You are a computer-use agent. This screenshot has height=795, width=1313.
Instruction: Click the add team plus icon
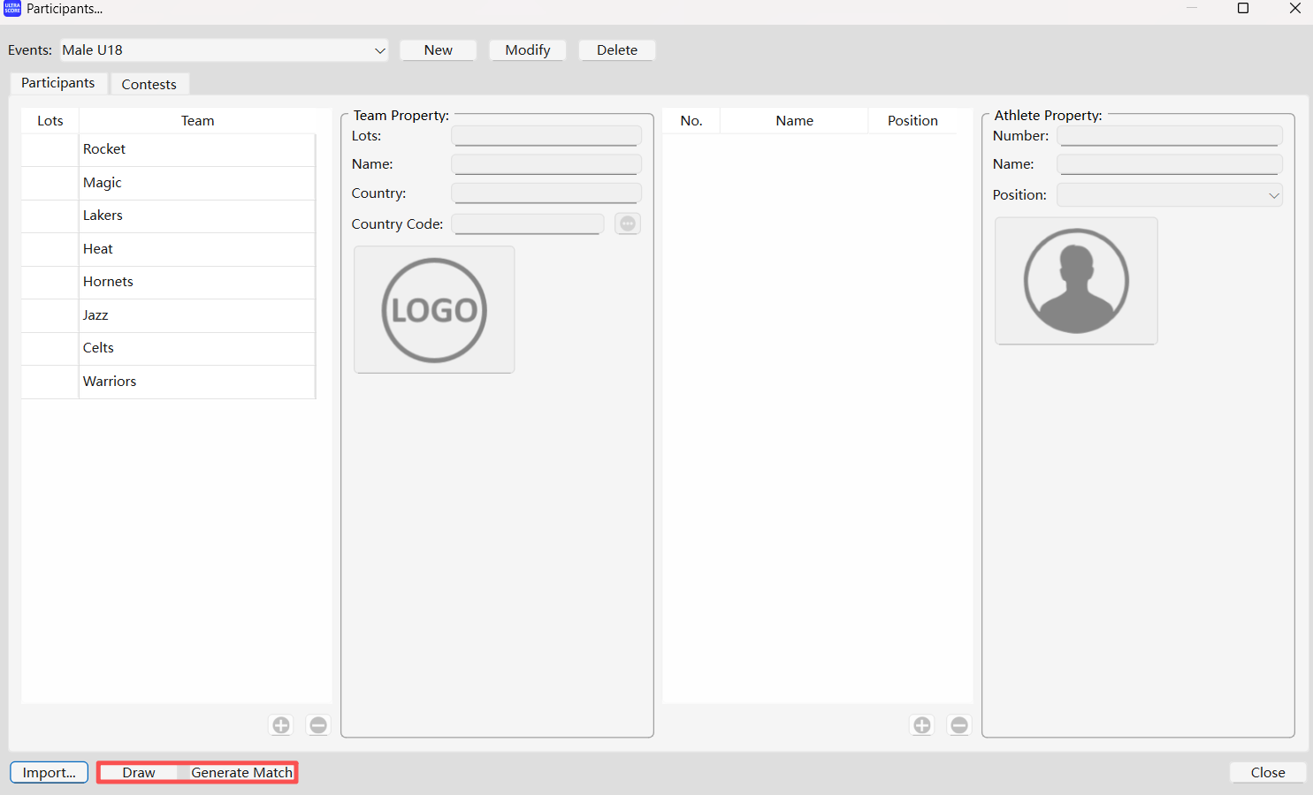[281, 725]
